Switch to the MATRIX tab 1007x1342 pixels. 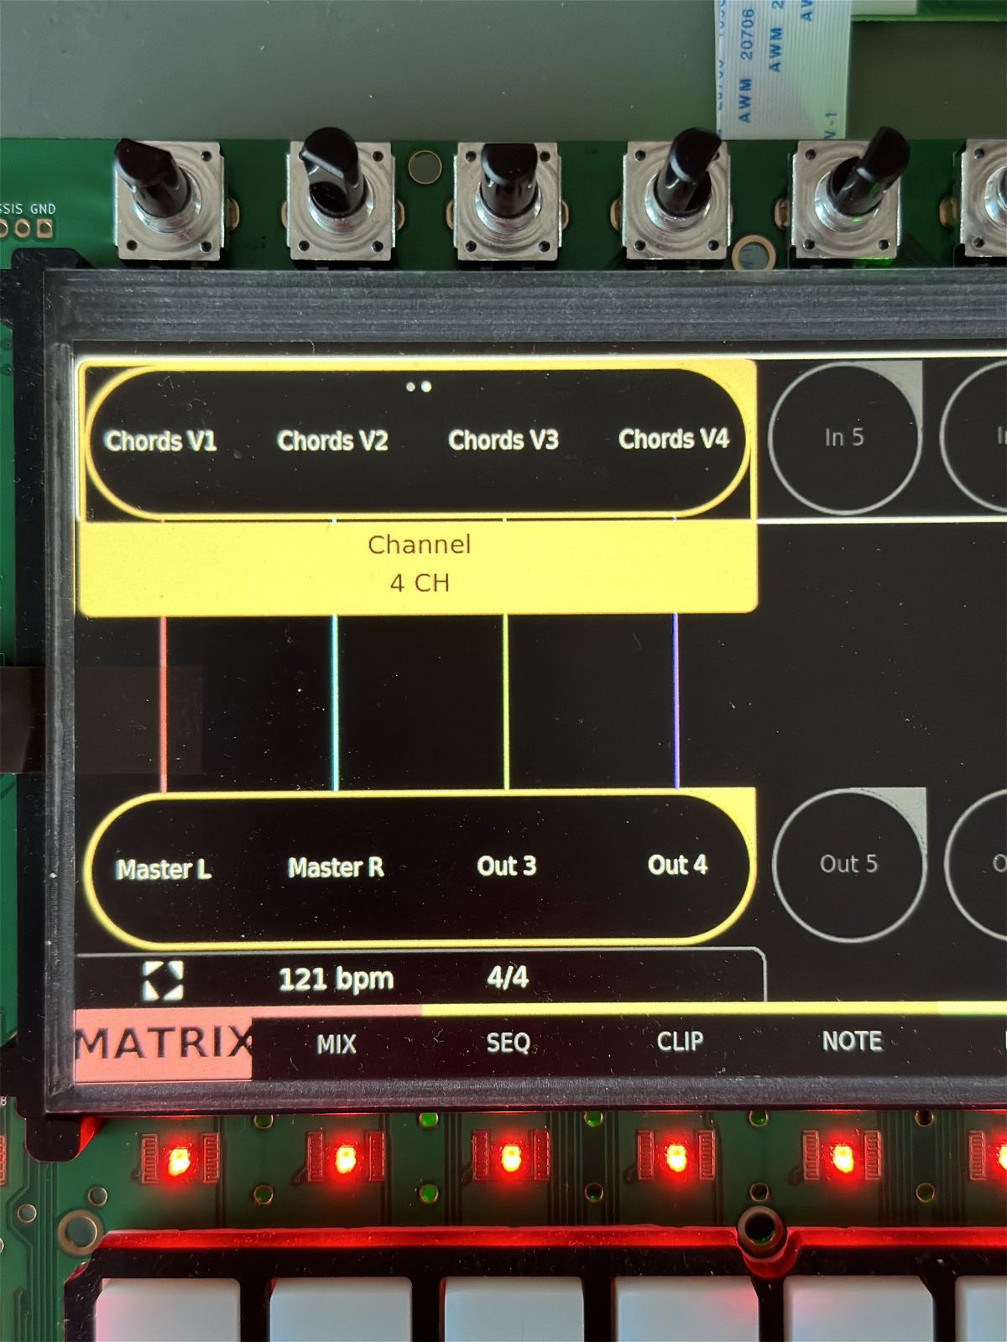164,1044
